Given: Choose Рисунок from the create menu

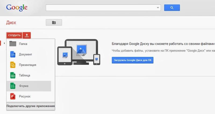Looking at the screenshot, I should pos(25,96).
